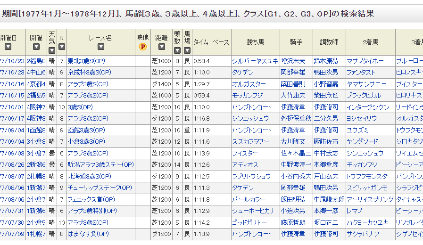The height and width of the screenshot is (245, 423).
Task: Select the 2福島8 meeting link
Action: (x=36, y=61)
